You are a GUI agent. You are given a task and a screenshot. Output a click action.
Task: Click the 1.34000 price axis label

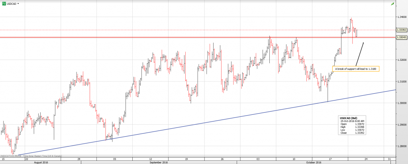tap(401, 17)
